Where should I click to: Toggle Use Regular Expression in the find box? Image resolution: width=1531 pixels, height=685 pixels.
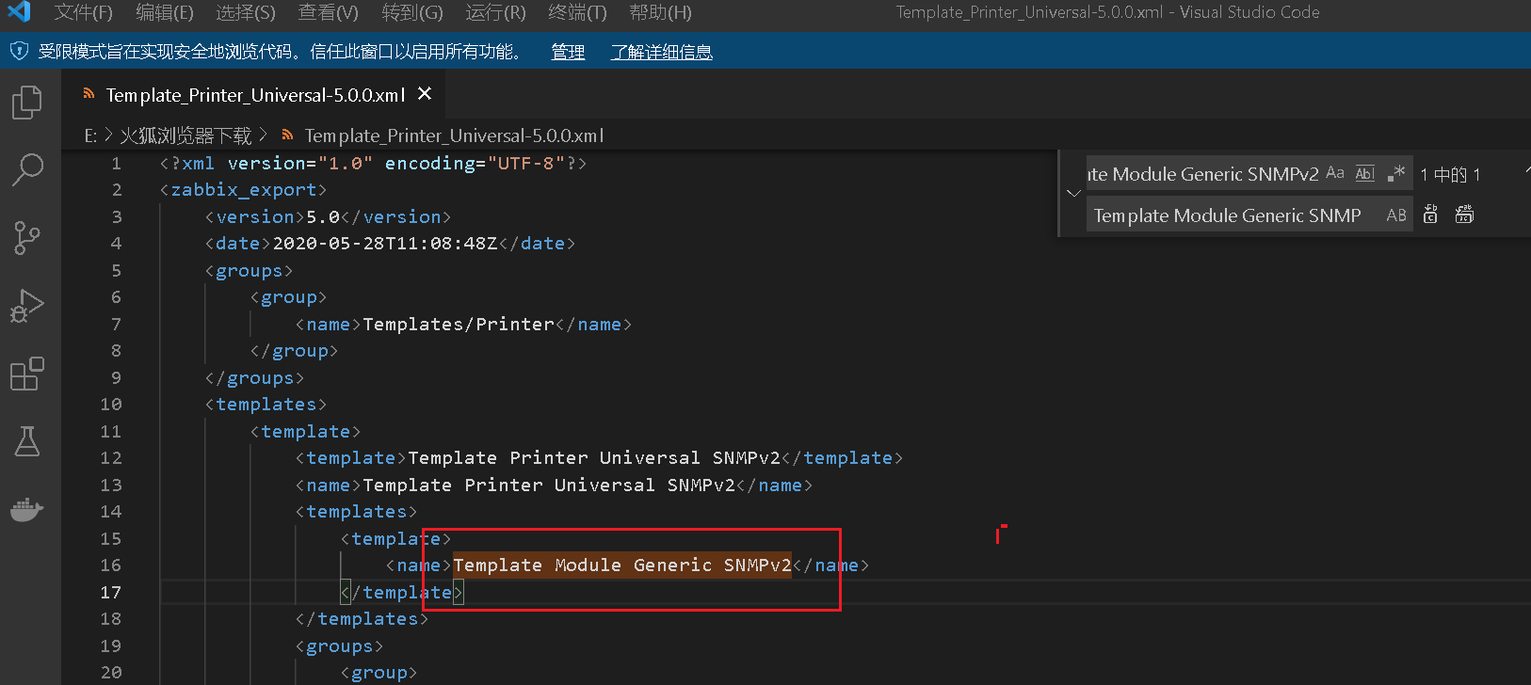[1395, 173]
